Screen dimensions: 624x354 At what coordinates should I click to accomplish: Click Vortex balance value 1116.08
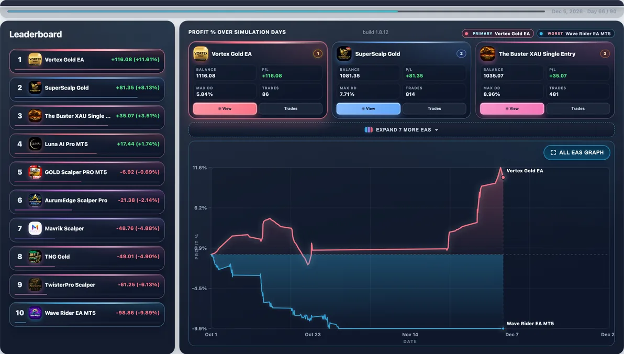point(206,75)
